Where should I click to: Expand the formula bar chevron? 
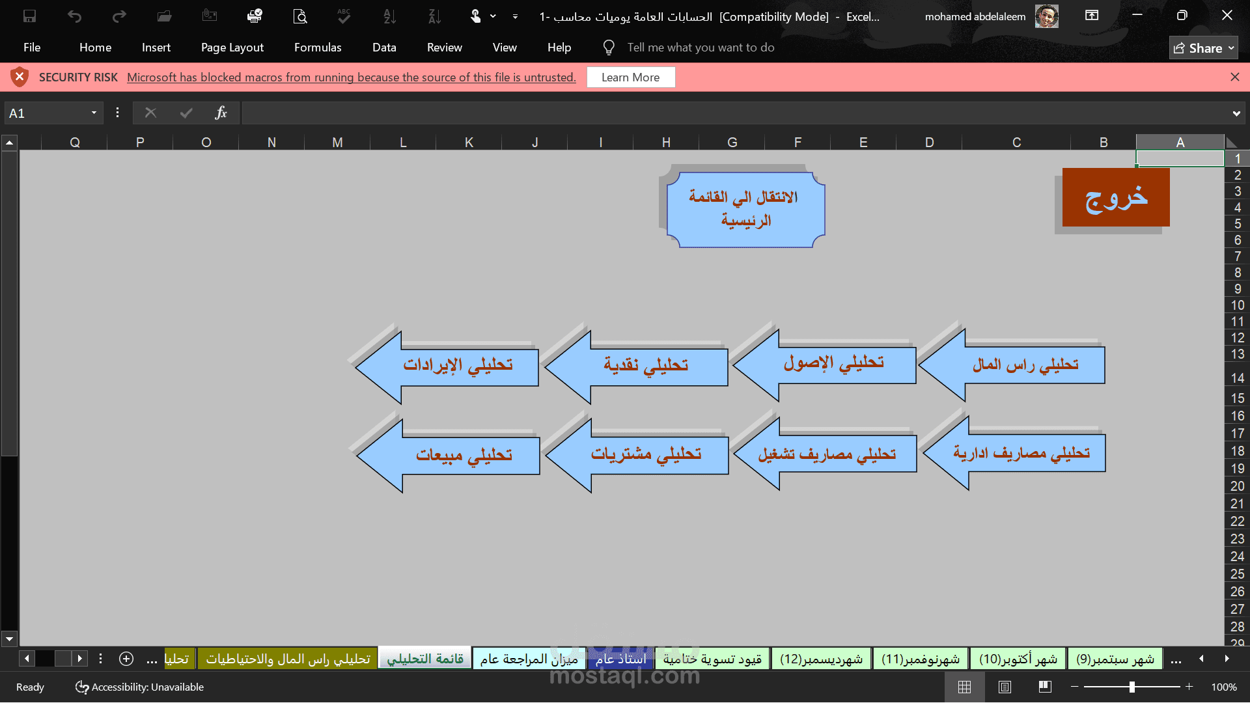[1236, 114]
